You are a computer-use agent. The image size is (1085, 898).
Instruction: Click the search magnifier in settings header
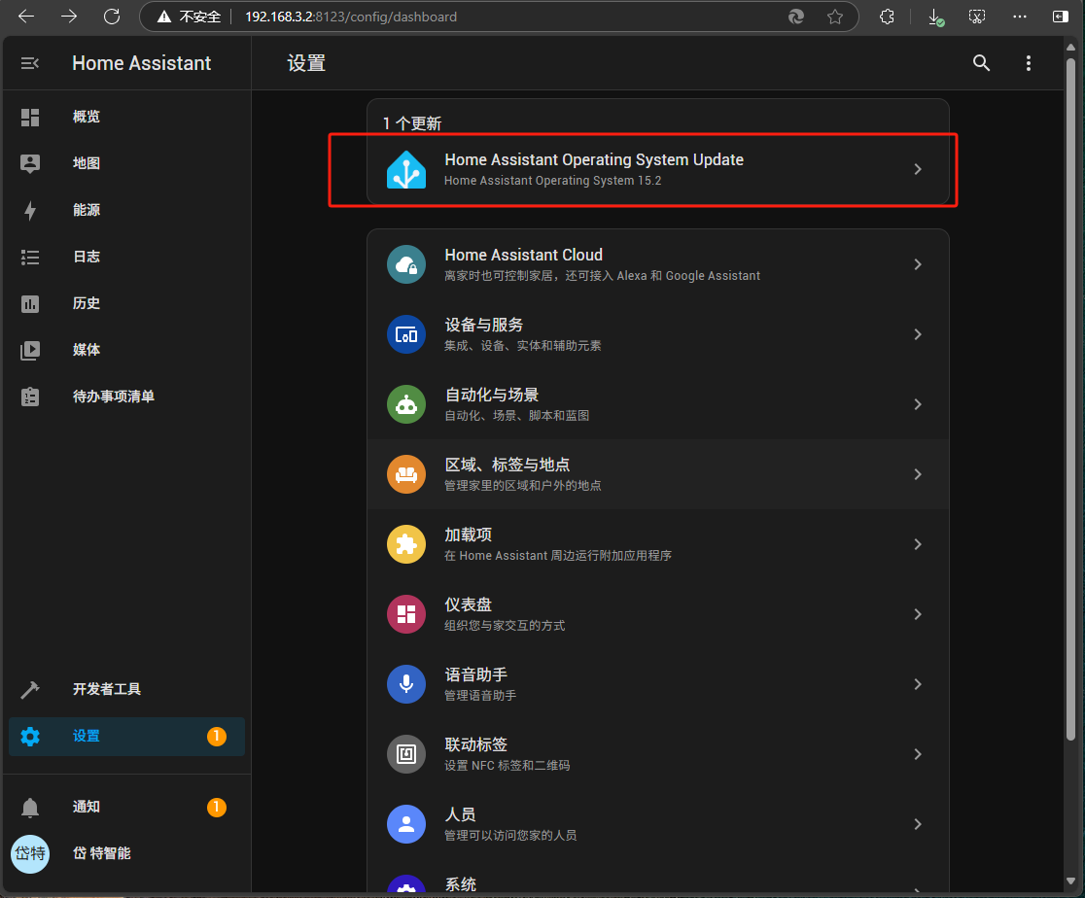(981, 63)
